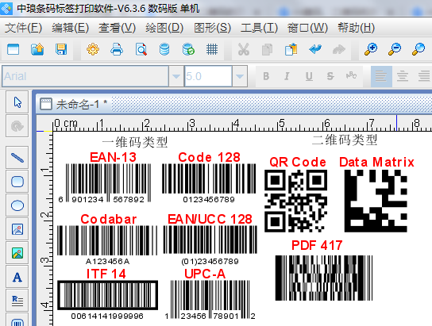The height and width of the screenshot is (326, 432).
Task: Open print preview magnifier page icon
Action: tap(141, 50)
